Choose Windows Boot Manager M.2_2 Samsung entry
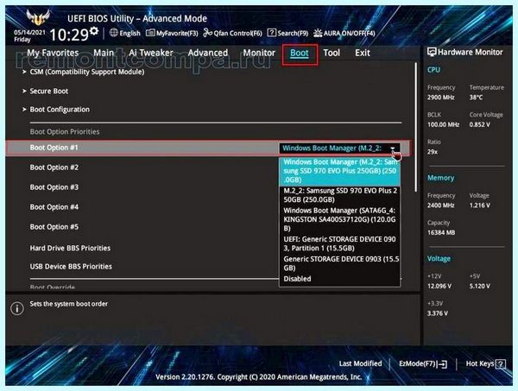 click(x=340, y=171)
